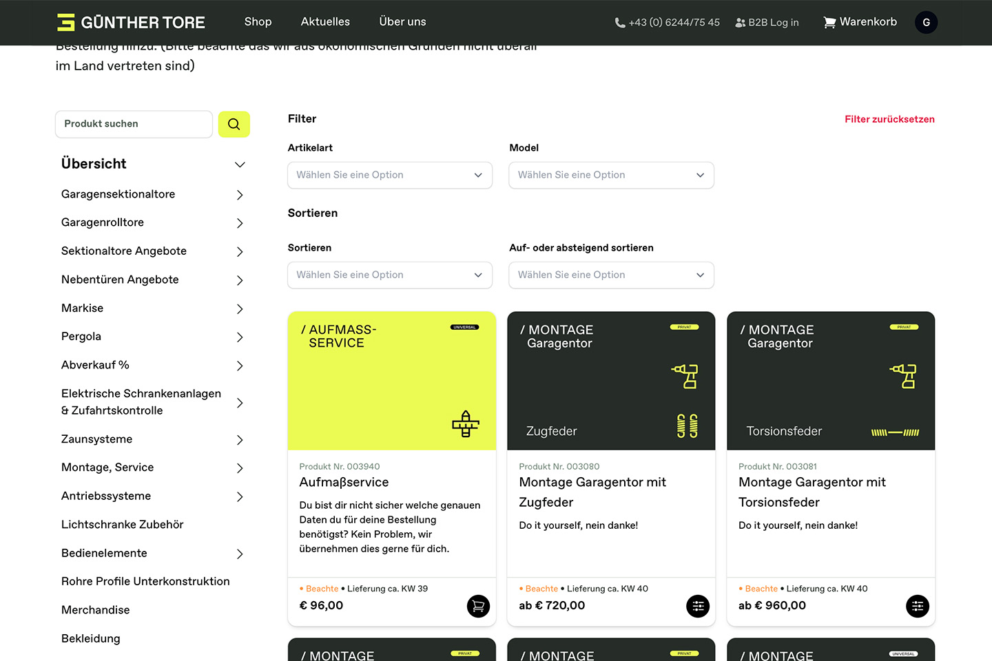Image resolution: width=992 pixels, height=661 pixels.
Task: Open options icon for Montage Garagentor Zugfeder
Action: click(698, 606)
